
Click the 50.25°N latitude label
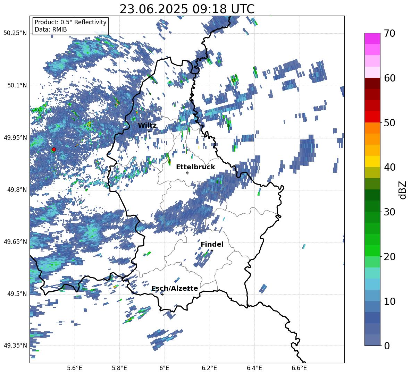(x=16, y=33)
